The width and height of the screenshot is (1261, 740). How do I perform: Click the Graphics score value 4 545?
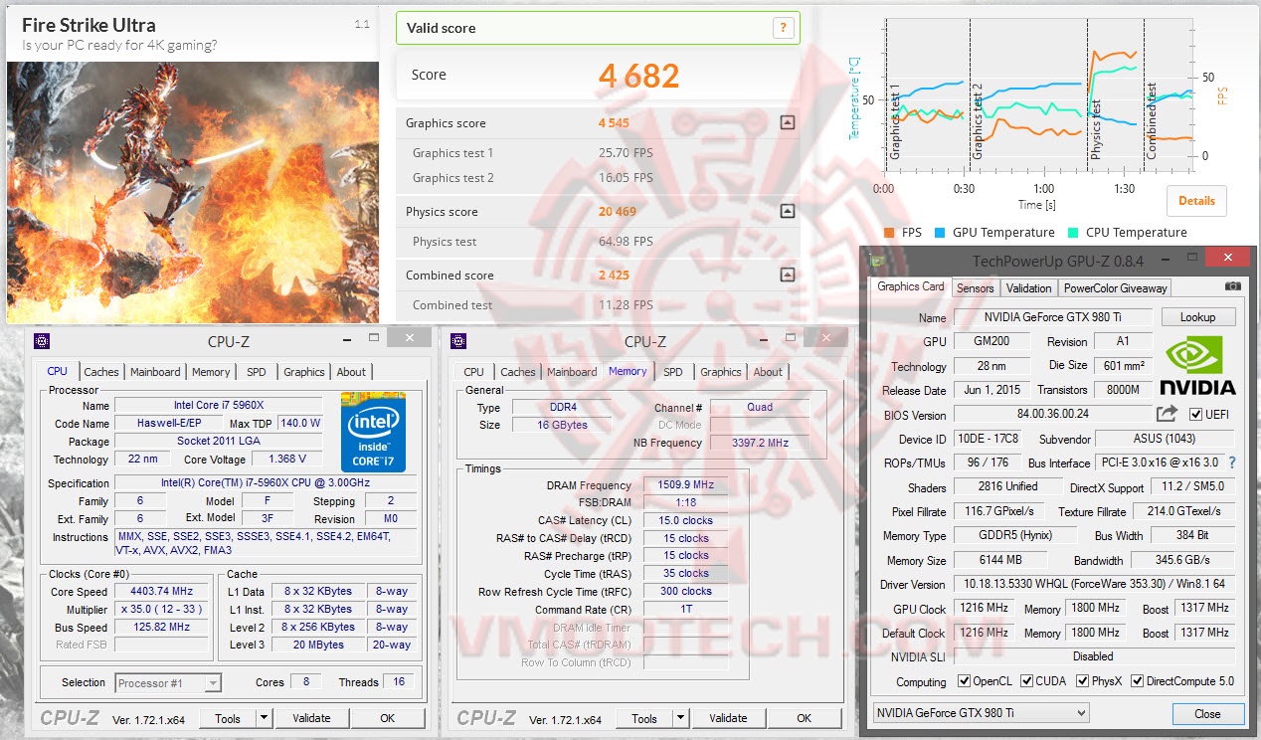click(x=614, y=123)
